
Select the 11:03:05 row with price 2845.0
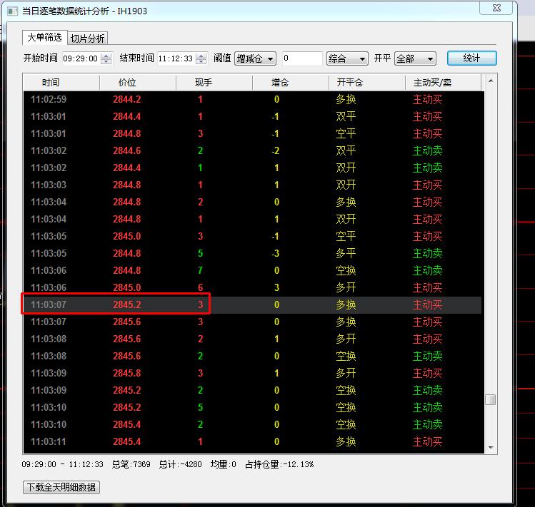point(250,236)
